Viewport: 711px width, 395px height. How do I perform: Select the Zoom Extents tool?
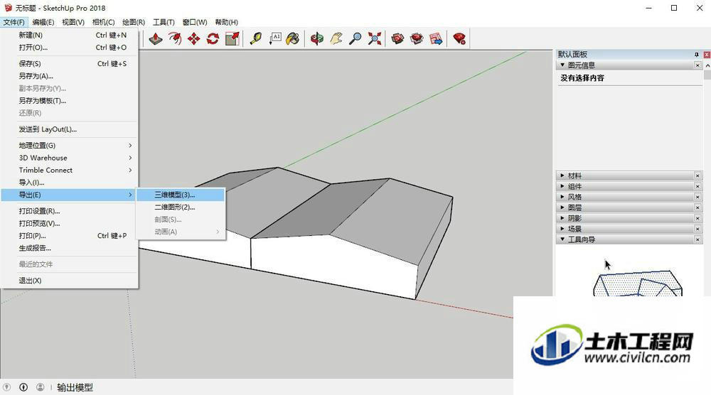coord(375,38)
